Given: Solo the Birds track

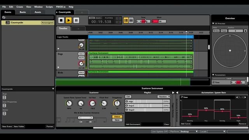Looking at the screenshot, I should [81, 73].
